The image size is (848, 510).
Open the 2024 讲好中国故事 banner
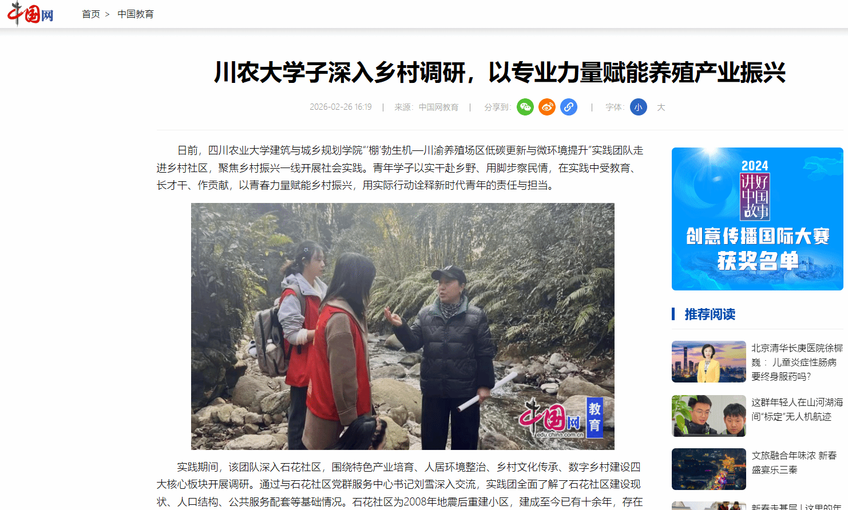(x=757, y=219)
